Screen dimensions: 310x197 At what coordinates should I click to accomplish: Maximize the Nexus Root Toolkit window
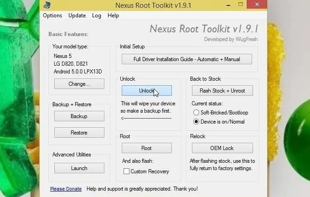241,5
